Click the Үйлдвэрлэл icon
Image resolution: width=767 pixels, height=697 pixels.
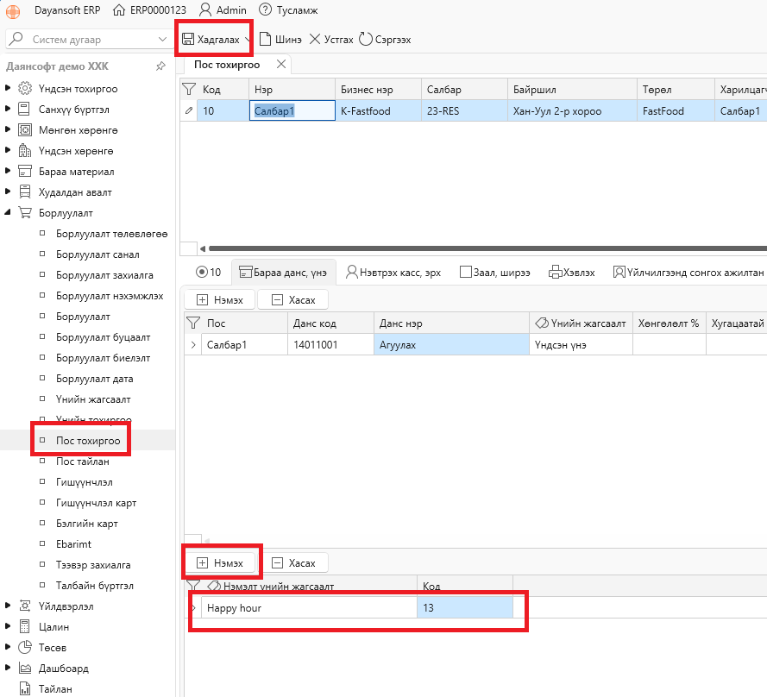pos(25,606)
